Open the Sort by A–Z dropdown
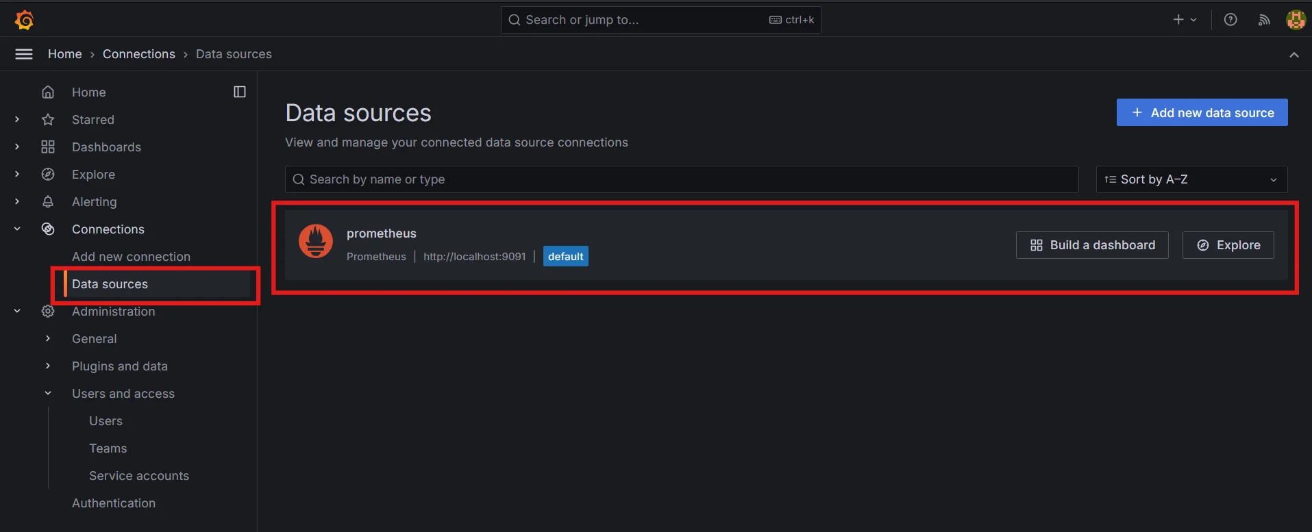Viewport: 1312px width, 532px height. pos(1191,179)
